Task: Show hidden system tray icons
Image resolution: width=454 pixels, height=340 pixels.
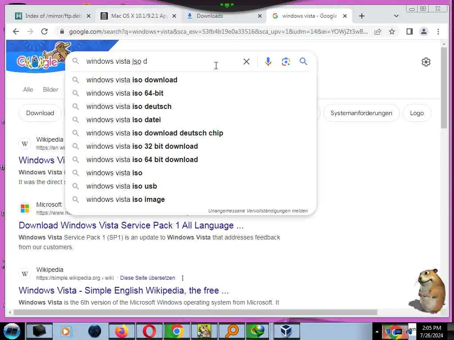Action: 377,332
